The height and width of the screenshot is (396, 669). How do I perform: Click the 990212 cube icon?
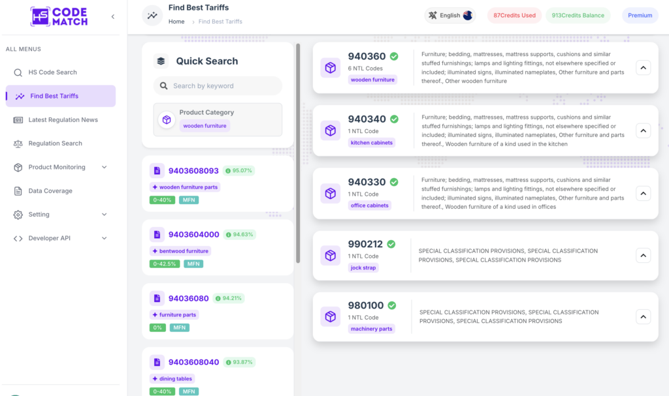[x=330, y=255]
